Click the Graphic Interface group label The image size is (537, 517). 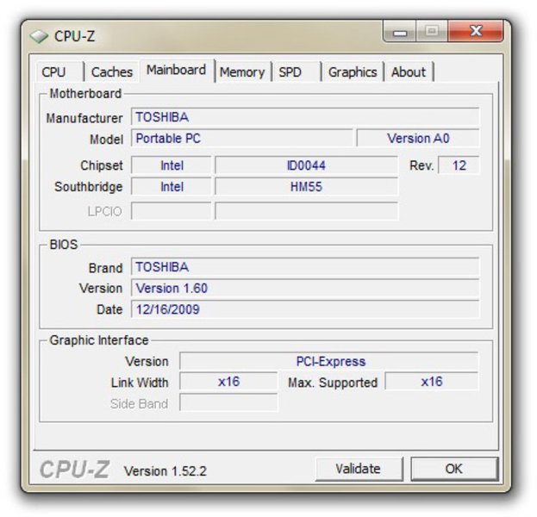pos(99,340)
